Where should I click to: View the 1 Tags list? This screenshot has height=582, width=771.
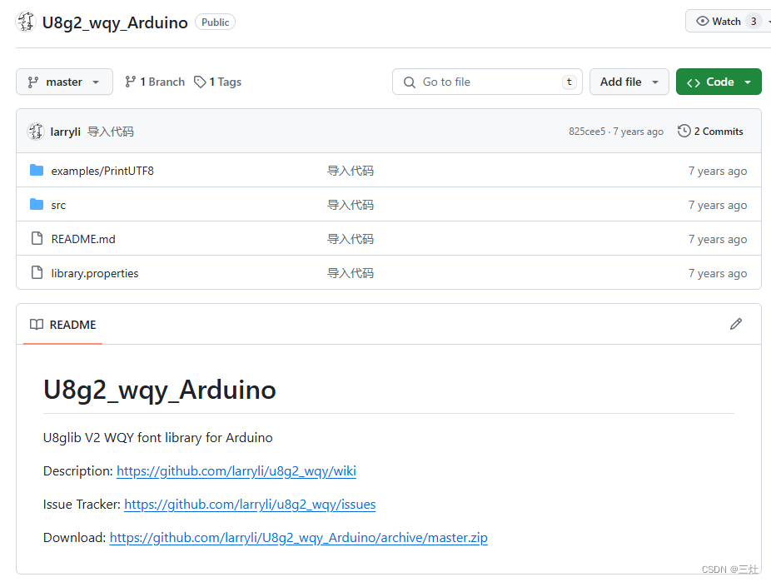[x=218, y=82]
